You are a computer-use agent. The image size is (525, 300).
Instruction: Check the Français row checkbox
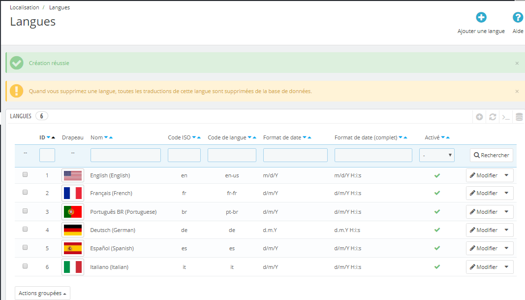tap(25, 192)
